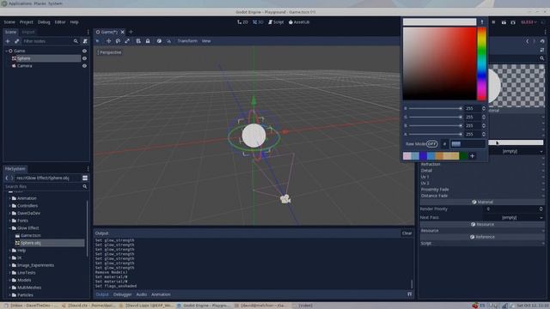Click the snap mode toolbar icon

point(168,41)
